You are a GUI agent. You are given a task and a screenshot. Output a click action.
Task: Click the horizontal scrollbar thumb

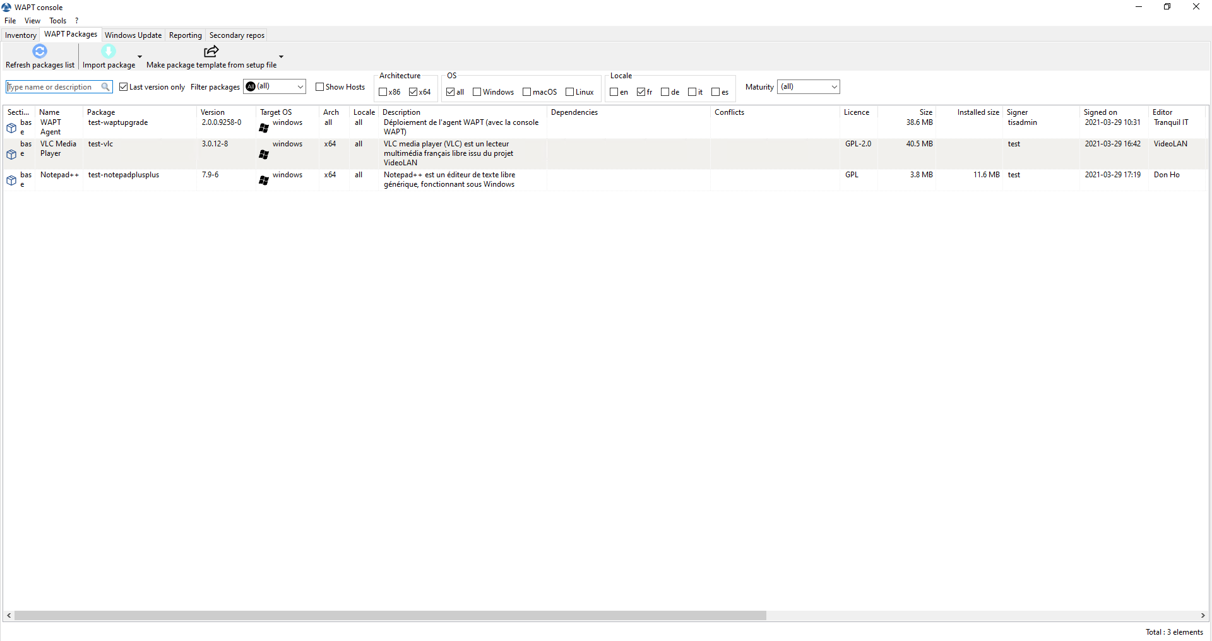[389, 615]
